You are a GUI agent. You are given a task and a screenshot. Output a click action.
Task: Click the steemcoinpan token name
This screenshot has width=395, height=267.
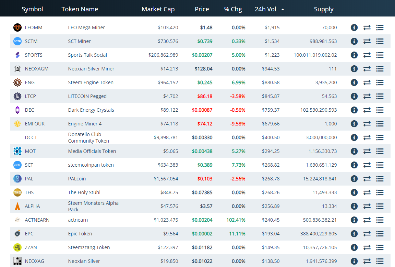(x=91, y=165)
